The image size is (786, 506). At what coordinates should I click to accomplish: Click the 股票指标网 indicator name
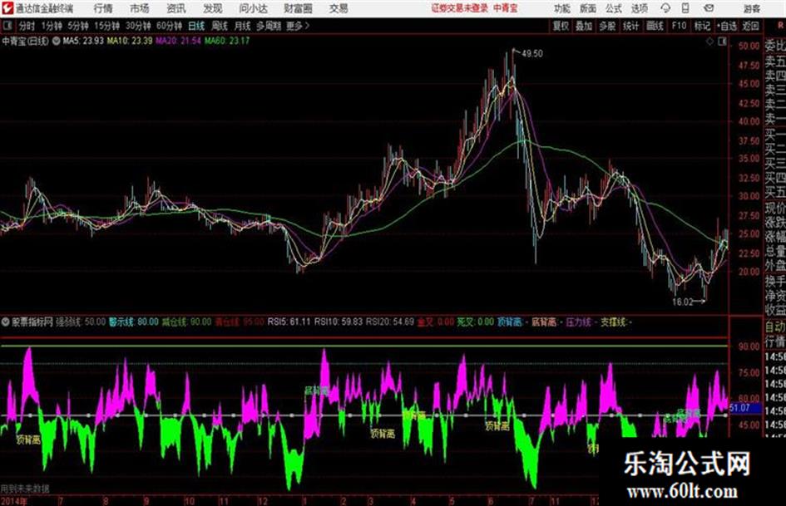(x=32, y=322)
